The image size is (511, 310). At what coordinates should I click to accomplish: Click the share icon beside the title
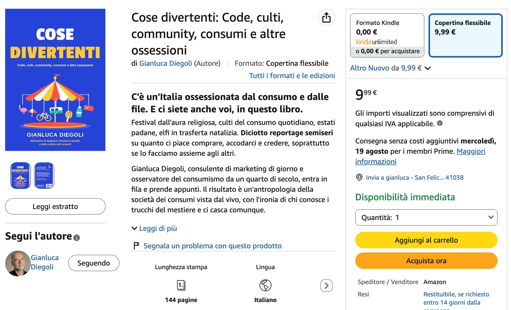[x=326, y=17]
